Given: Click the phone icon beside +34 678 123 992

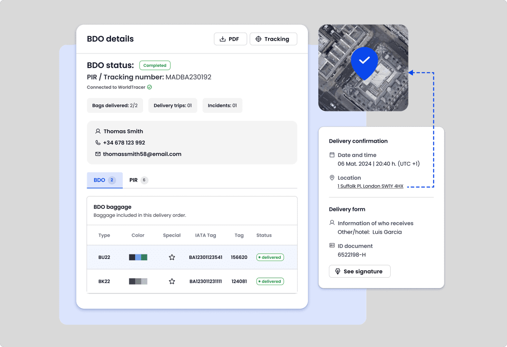Looking at the screenshot, I should click(98, 143).
